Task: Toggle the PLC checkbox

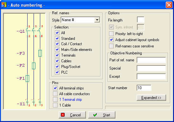Action: click(57, 72)
